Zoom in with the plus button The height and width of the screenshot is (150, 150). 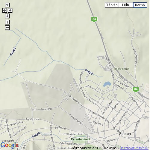click(x=7, y=22)
